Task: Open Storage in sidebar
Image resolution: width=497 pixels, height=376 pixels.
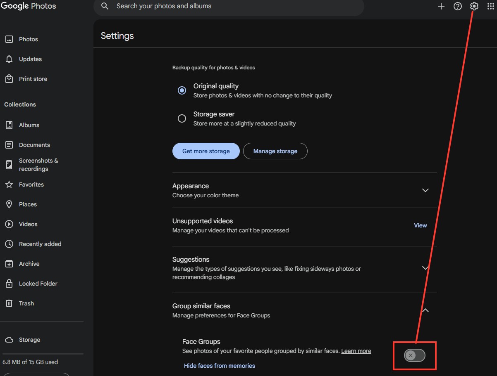Action: pyautogui.click(x=29, y=340)
